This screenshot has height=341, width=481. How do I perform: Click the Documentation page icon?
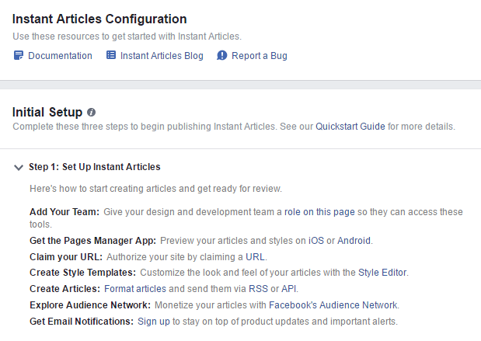(19, 55)
